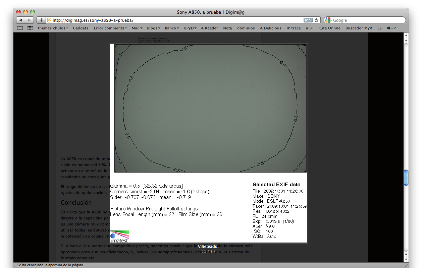This screenshot has height=268, width=422.
Task: Open the Google search options magnifier icon
Action: coord(328,20)
